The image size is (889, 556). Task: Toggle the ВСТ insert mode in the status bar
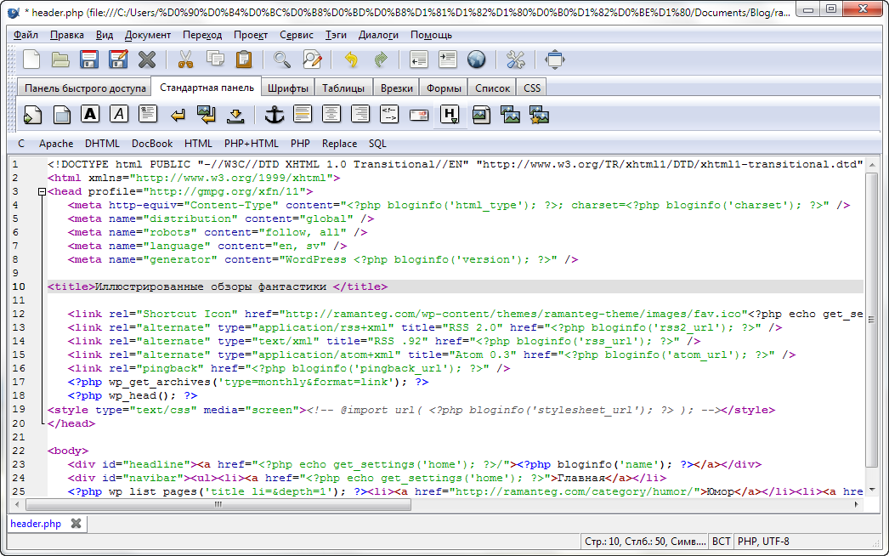[721, 542]
